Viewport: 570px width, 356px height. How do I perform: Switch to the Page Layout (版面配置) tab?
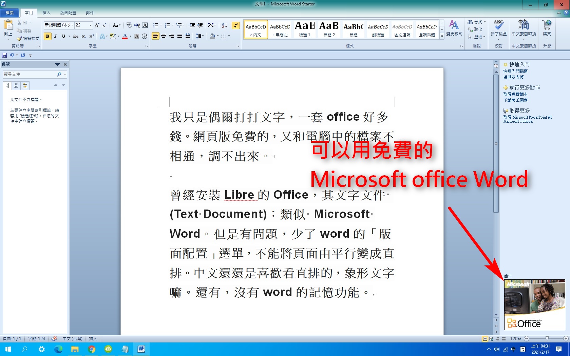pos(68,13)
